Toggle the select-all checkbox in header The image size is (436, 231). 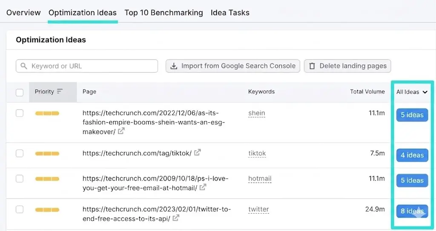coord(20,92)
